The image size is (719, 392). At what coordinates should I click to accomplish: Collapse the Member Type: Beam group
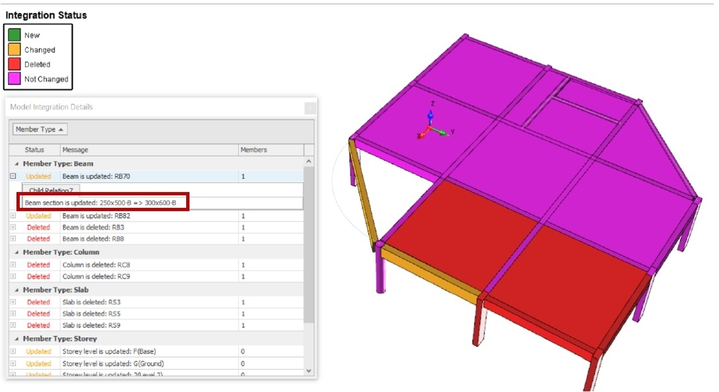[17, 164]
